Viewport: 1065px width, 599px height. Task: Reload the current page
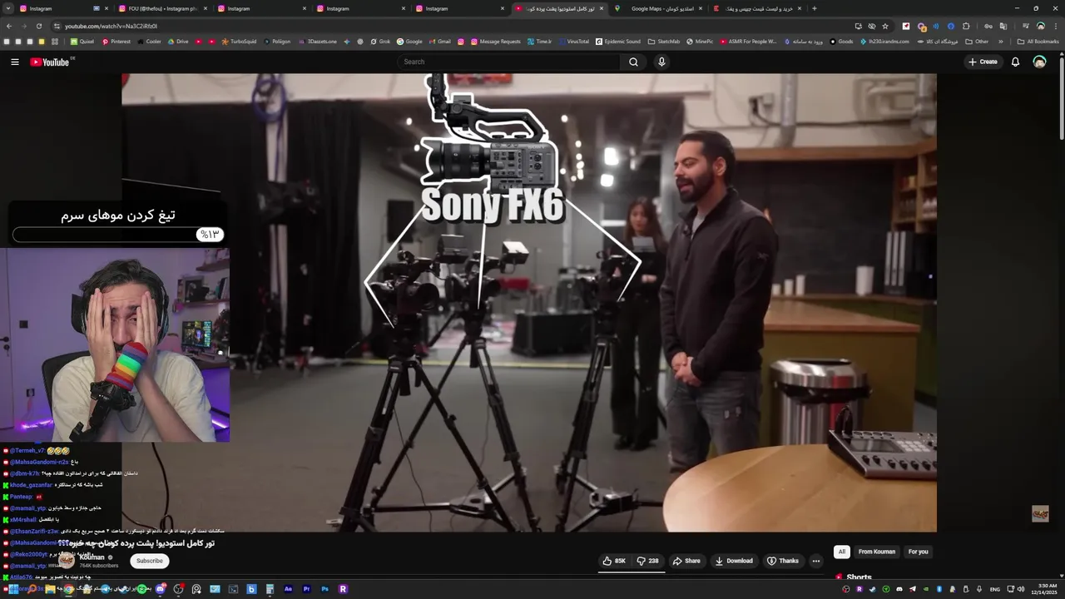click(x=38, y=26)
